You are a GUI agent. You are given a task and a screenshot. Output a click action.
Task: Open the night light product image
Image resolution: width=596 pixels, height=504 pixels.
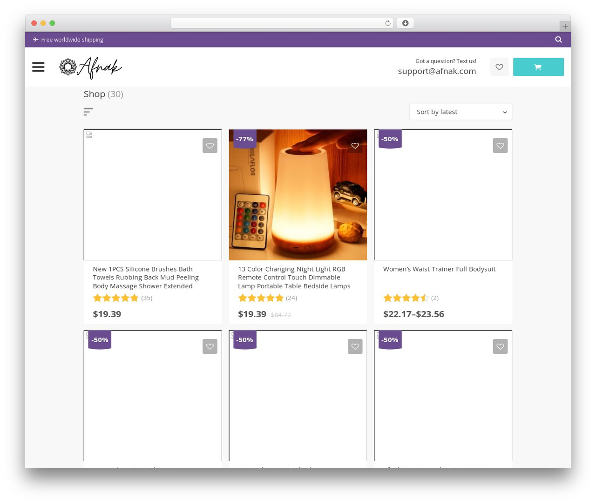coord(298,195)
